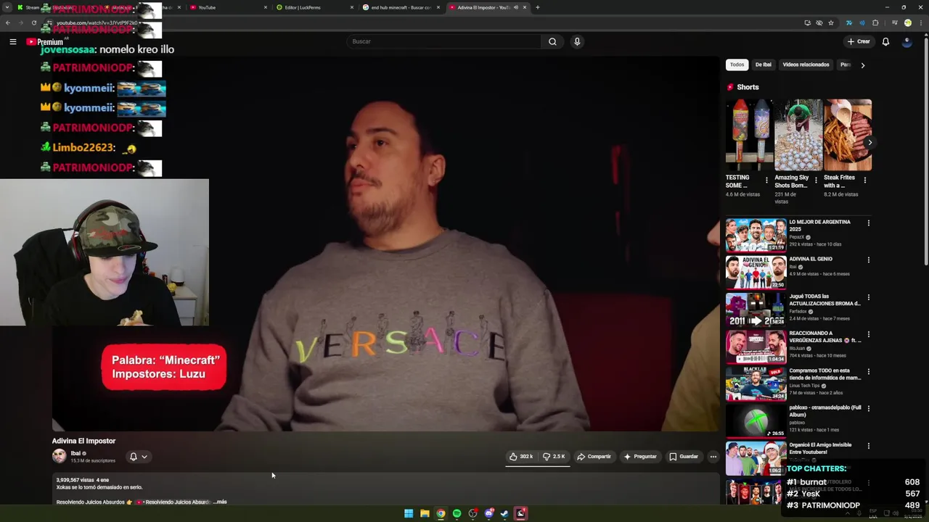
Task: Click the Crear create button
Action: (x=859, y=41)
